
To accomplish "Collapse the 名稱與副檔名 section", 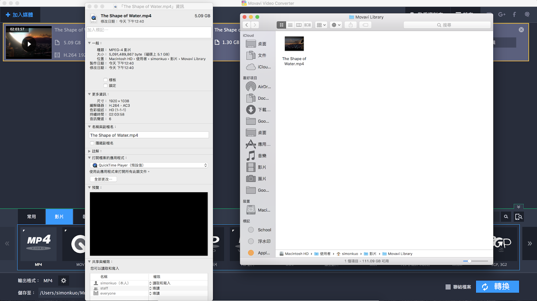I will coord(89,127).
